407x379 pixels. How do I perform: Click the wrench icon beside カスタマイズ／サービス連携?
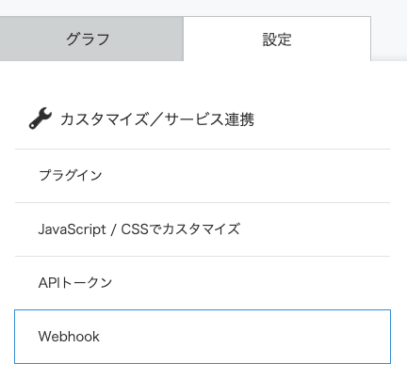[41, 118]
